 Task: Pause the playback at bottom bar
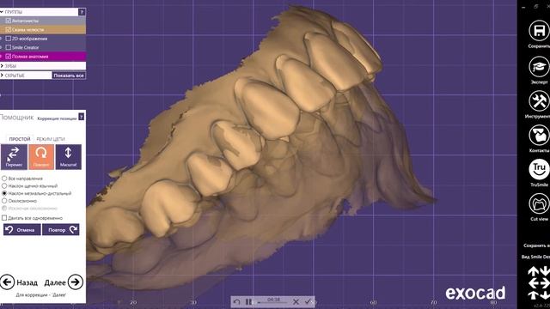(248, 301)
